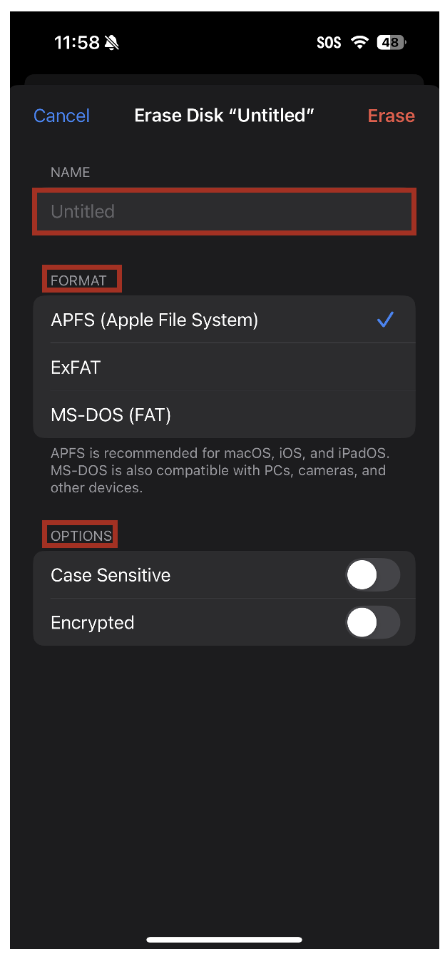Viewport: 445px width, 954px height.
Task: Click the FORMAT section header
Action: [78, 280]
